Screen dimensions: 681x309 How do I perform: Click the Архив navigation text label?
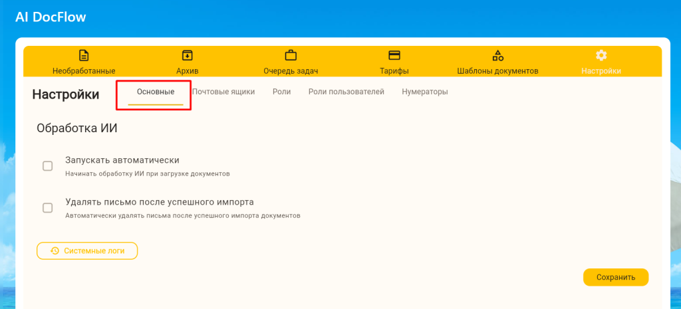tap(188, 71)
